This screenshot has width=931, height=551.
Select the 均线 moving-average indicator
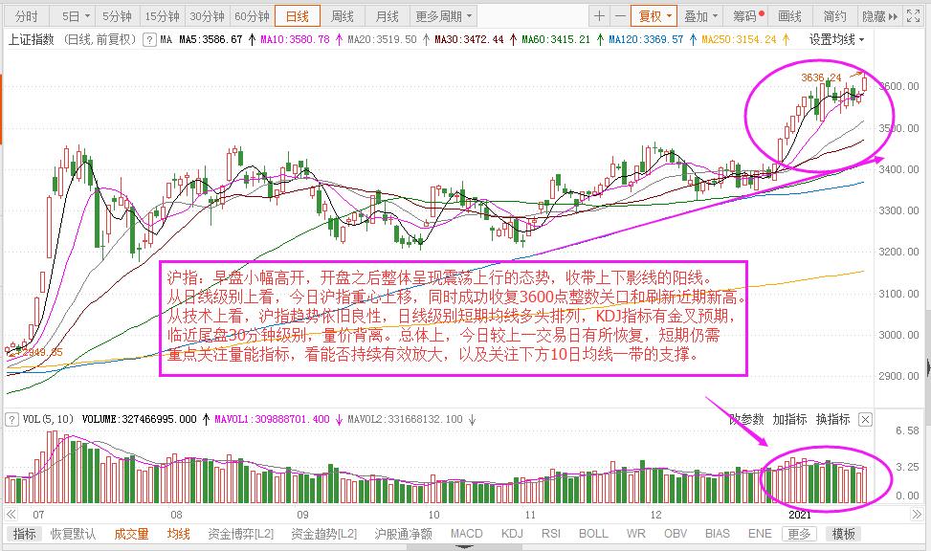(x=178, y=534)
